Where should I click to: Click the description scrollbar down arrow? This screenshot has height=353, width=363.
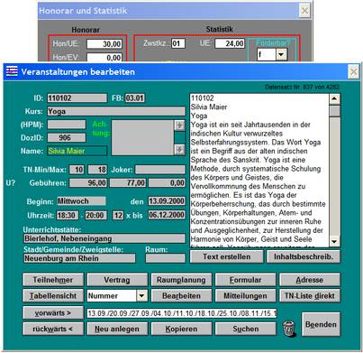click(334, 241)
